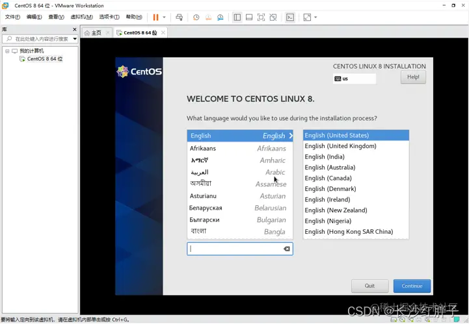Select Bulgarian in the language list

tap(240, 219)
